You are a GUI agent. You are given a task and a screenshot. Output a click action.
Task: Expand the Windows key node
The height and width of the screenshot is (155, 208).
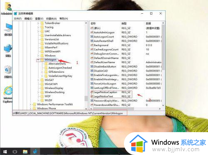tap(38, 56)
